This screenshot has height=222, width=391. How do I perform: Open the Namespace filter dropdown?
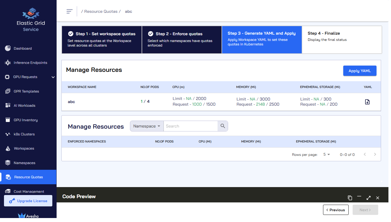coord(147,126)
